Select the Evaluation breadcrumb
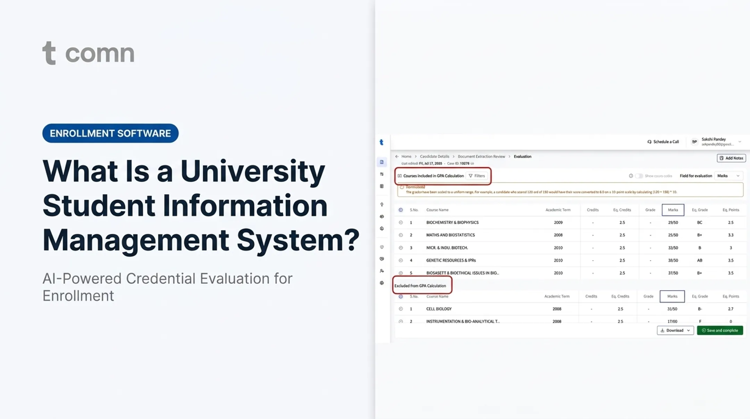750x419 pixels. pos(522,156)
